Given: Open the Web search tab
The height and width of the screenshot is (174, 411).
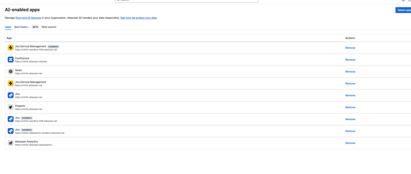Looking at the screenshot, I should [49, 27].
